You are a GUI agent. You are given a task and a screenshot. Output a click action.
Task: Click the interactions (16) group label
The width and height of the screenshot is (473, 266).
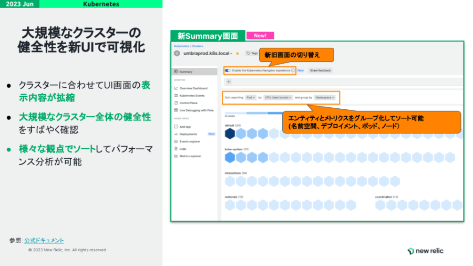236,173
